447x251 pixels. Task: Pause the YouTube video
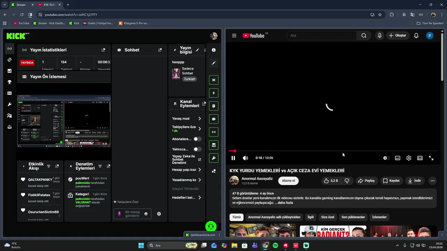tap(233, 158)
